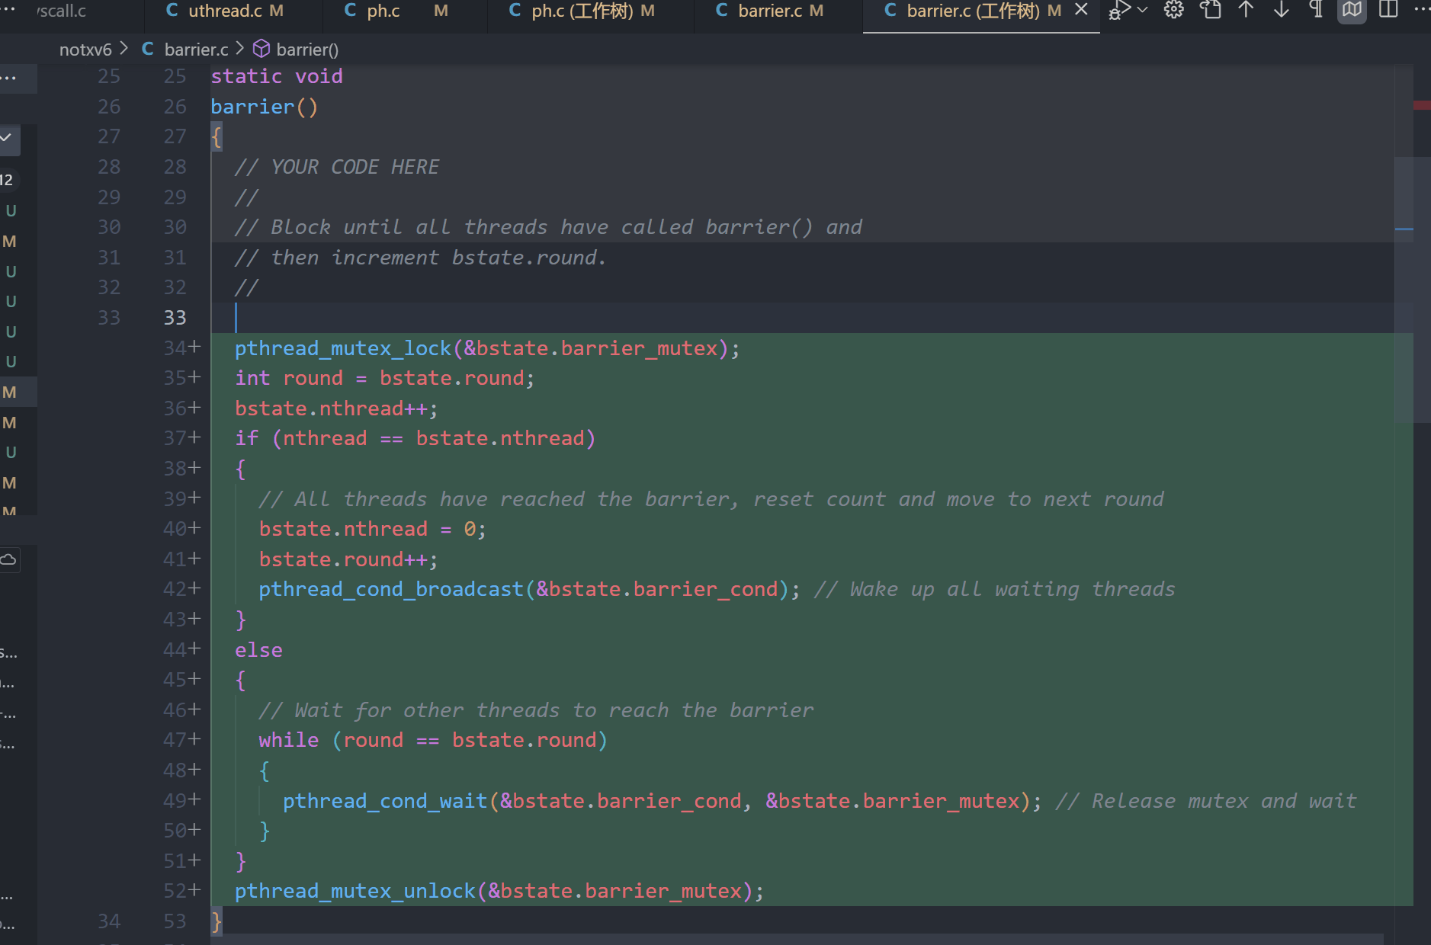This screenshot has width=1431, height=945.
Task: Click the Open File icon in diff toolbar
Action: 1211,10
